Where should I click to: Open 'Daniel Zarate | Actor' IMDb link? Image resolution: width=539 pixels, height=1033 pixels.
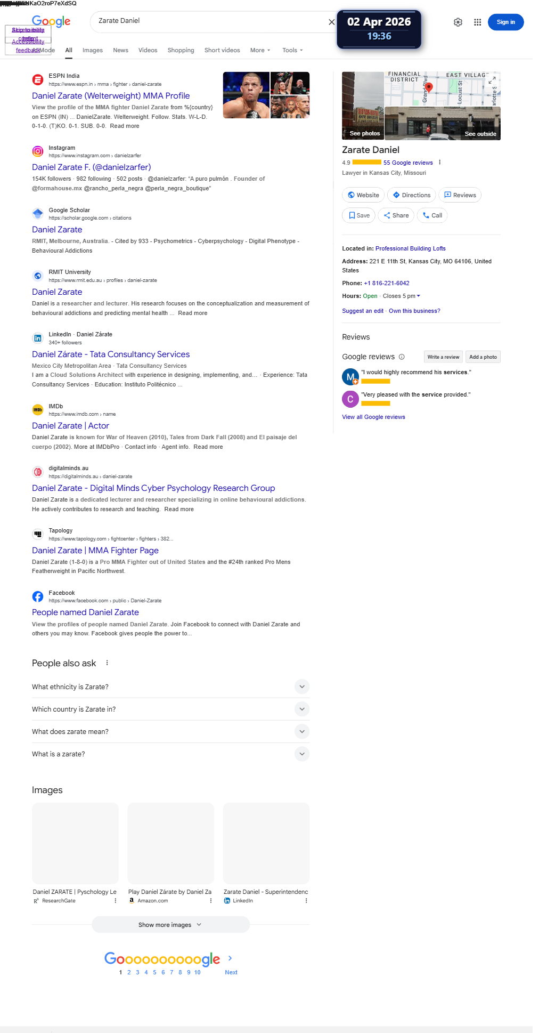pos(70,425)
